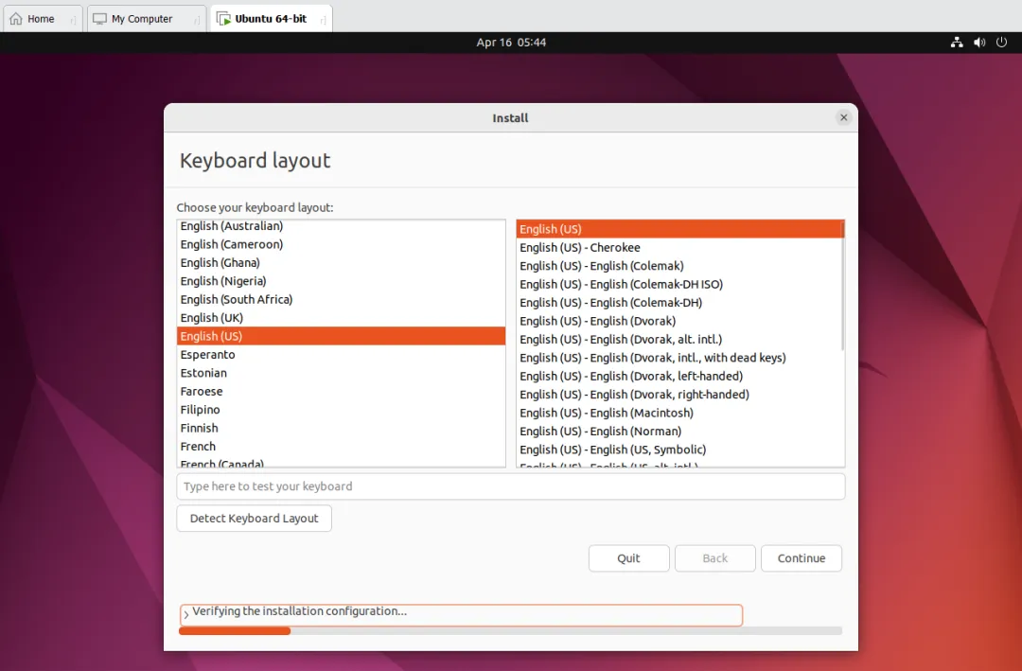Click the volume speaker icon in top bar

point(979,43)
